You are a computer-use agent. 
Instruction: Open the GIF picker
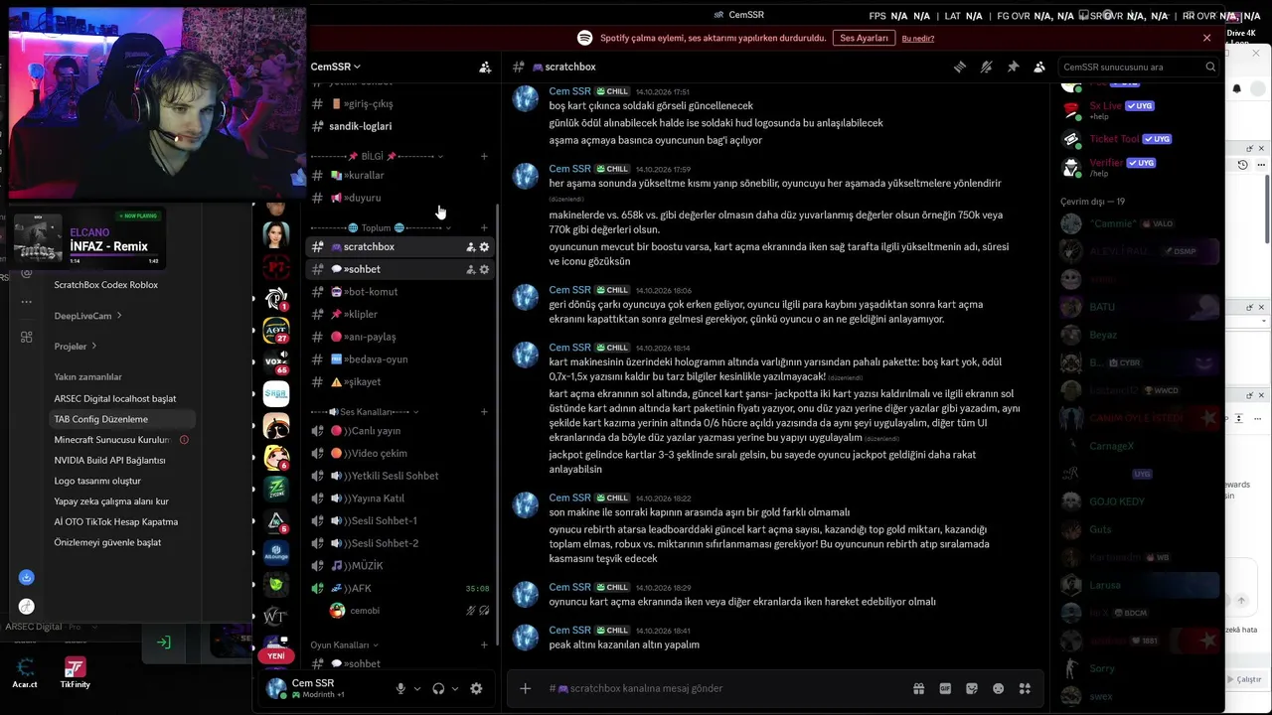tap(945, 688)
